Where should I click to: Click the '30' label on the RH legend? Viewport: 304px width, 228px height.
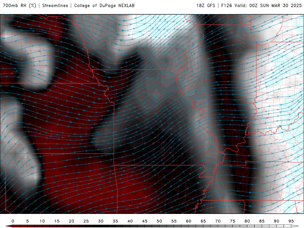(101, 221)
